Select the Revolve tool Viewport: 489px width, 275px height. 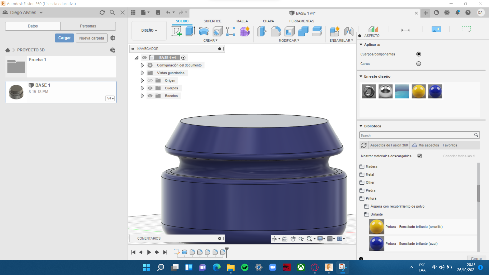(x=204, y=31)
